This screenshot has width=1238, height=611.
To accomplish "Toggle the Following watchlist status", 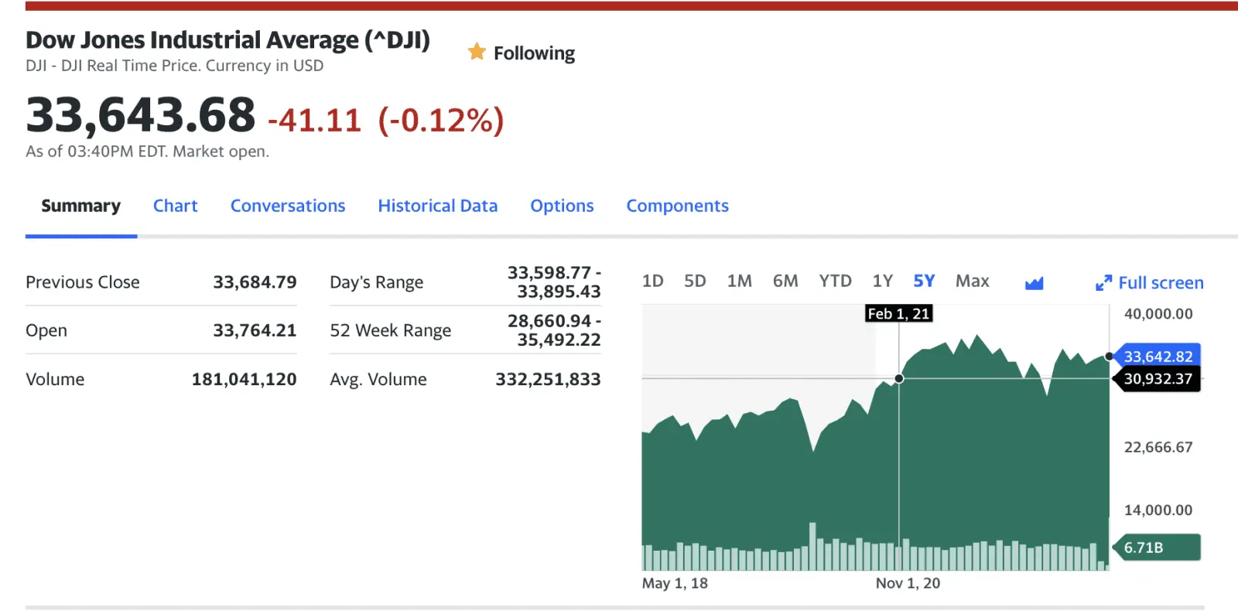I will [534, 53].
